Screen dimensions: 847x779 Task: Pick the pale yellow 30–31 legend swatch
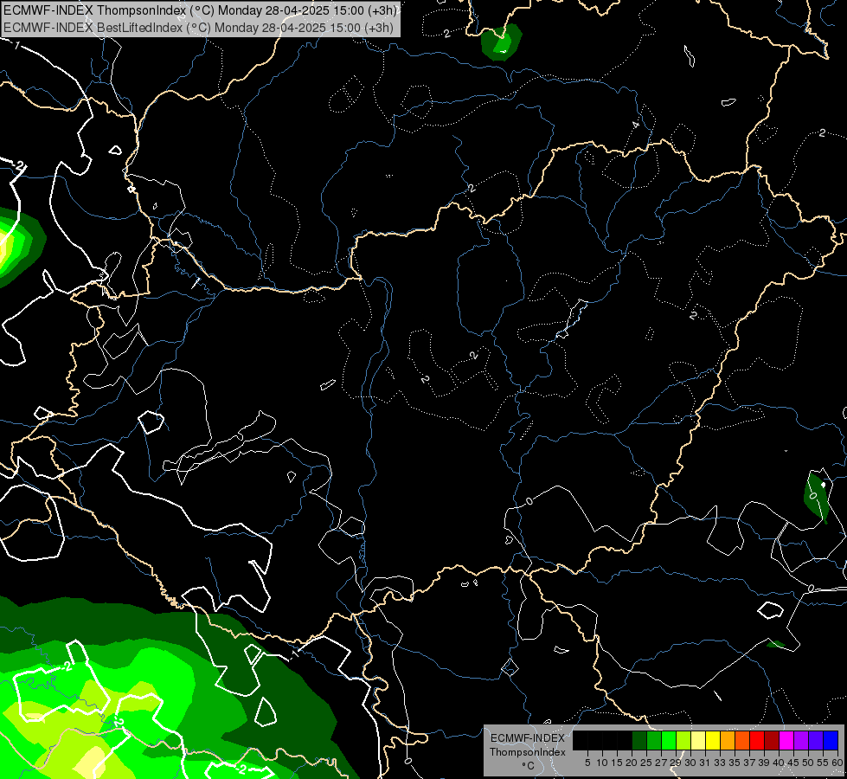tap(698, 740)
